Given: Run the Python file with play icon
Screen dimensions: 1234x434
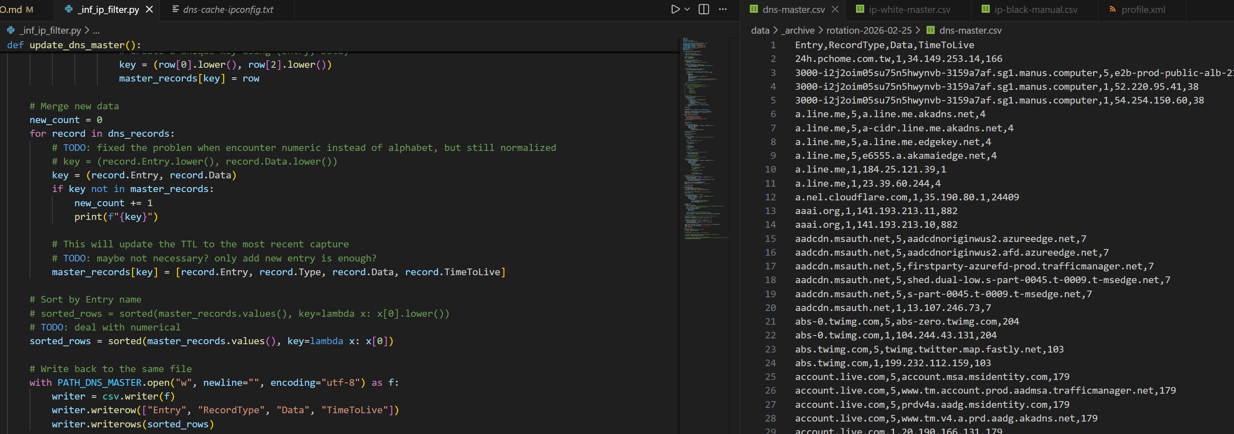Looking at the screenshot, I should (x=675, y=9).
